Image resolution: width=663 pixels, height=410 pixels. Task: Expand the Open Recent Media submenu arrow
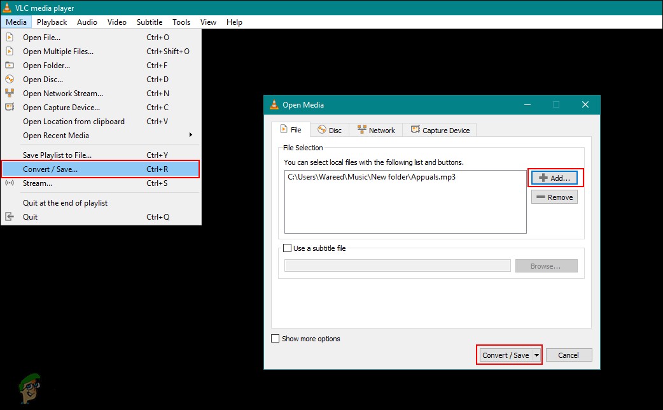coord(191,135)
